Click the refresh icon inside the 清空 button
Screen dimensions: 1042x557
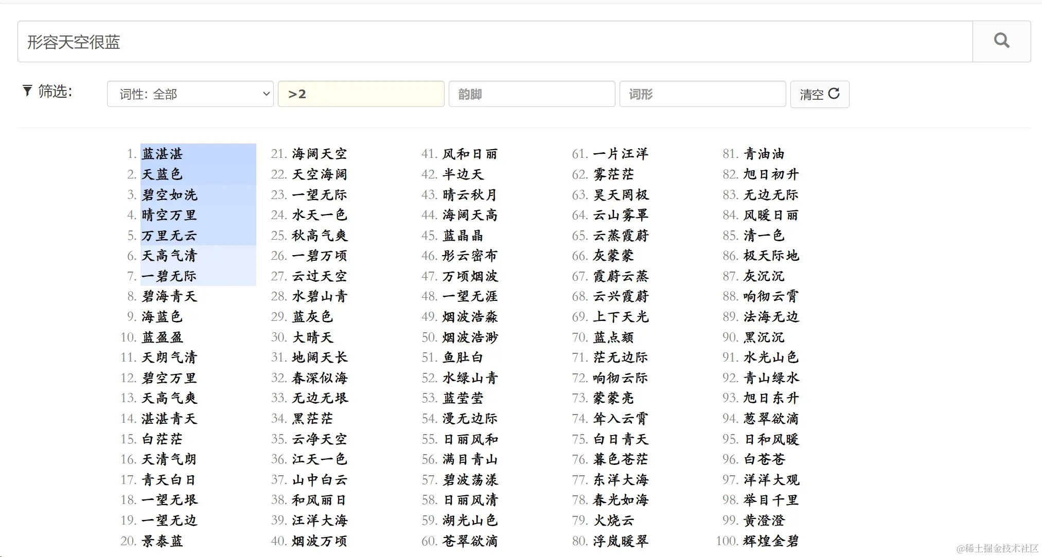(x=834, y=94)
